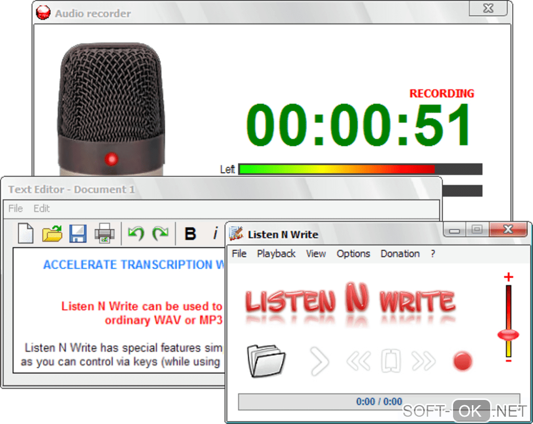The height and width of the screenshot is (424, 533).
Task: Click the 'as you can control via keys' line
Action: [120, 362]
